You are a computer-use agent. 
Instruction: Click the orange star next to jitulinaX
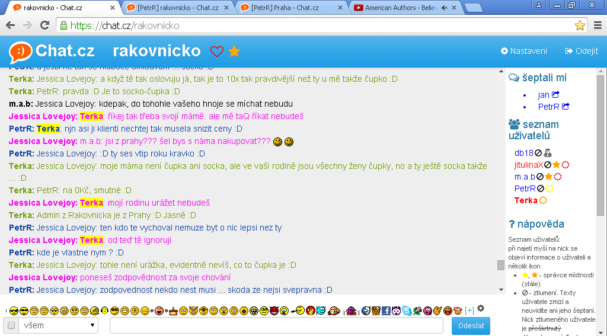click(556, 165)
